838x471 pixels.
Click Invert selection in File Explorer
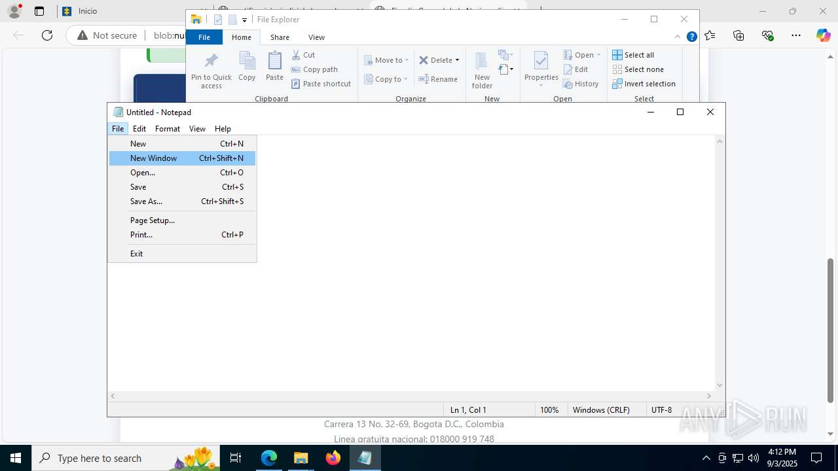pyautogui.click(x=644, y=84)
